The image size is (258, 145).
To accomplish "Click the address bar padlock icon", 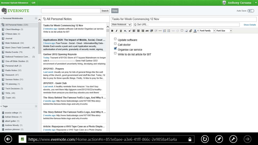I will [x=190, y=139].
